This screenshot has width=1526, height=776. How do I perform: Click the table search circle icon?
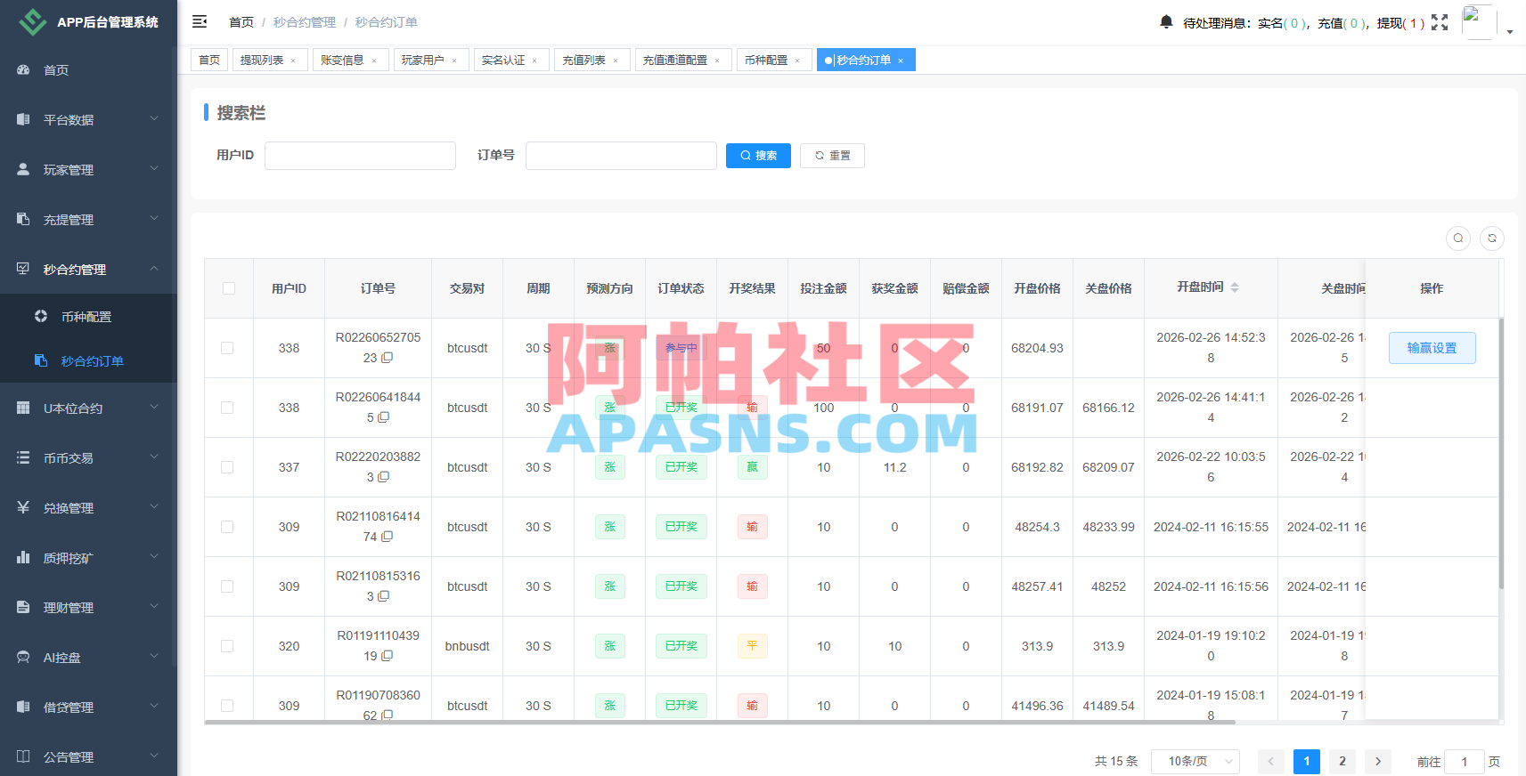pyautogui.click(x=1458, y=238)
